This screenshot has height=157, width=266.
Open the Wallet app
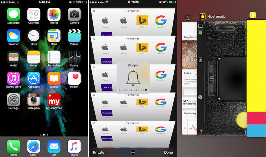pyautogui.click(x=13, y=57)
